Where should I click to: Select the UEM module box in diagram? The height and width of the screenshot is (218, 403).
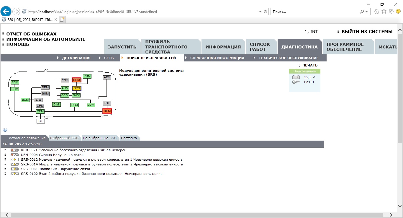[x=76, y=80]
